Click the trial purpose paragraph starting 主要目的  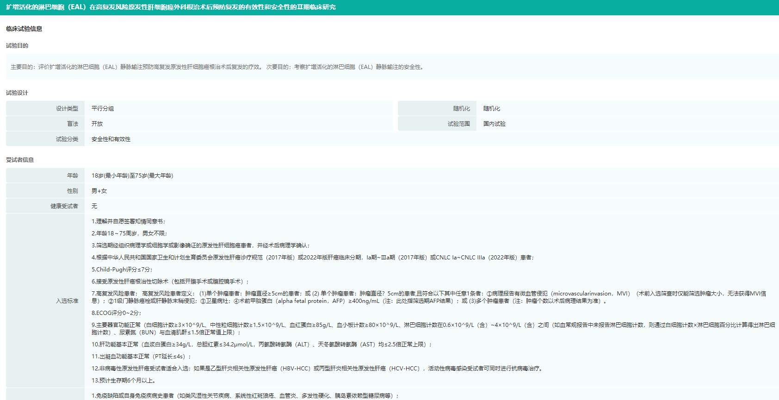(217, 67)
